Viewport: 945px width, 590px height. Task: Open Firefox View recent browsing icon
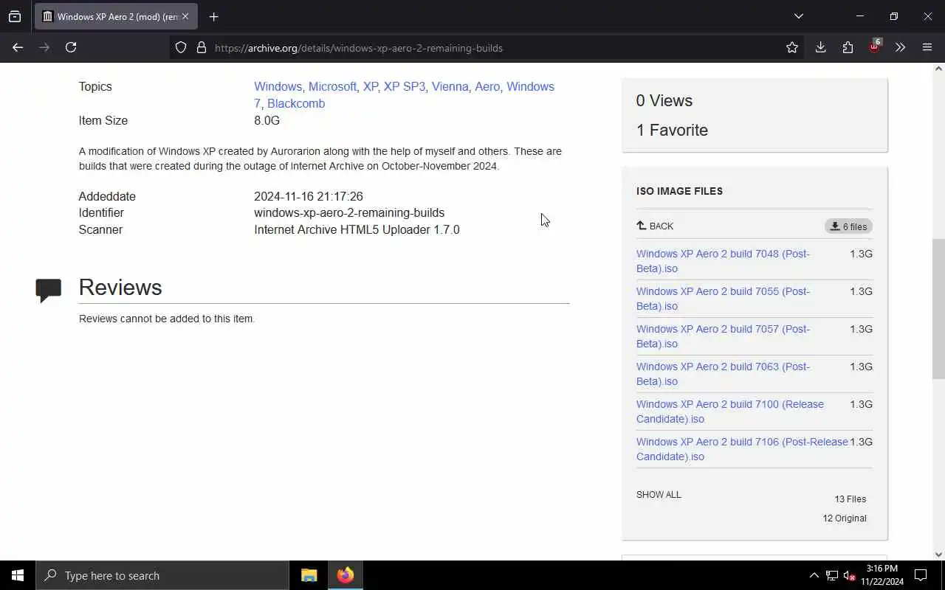15,16
